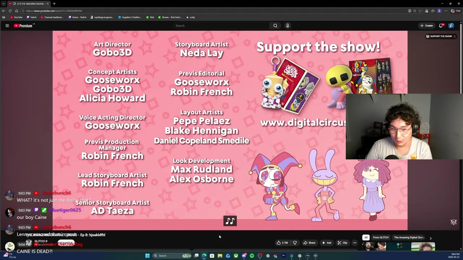Click into the YouTube search field
This screenshot has height=260, width=463.
[x=221, y=26]
